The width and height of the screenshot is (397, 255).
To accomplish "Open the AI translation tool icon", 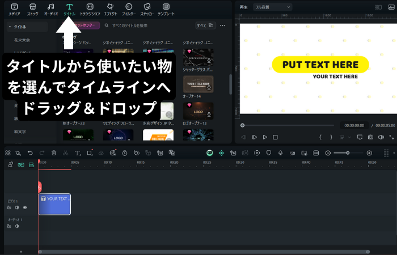I will pos(172,153).
